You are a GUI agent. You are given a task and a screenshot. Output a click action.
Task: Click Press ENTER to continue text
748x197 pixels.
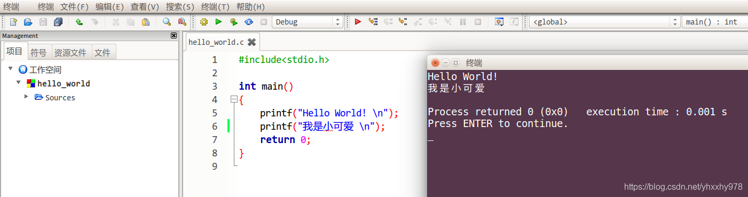point(498,124)
